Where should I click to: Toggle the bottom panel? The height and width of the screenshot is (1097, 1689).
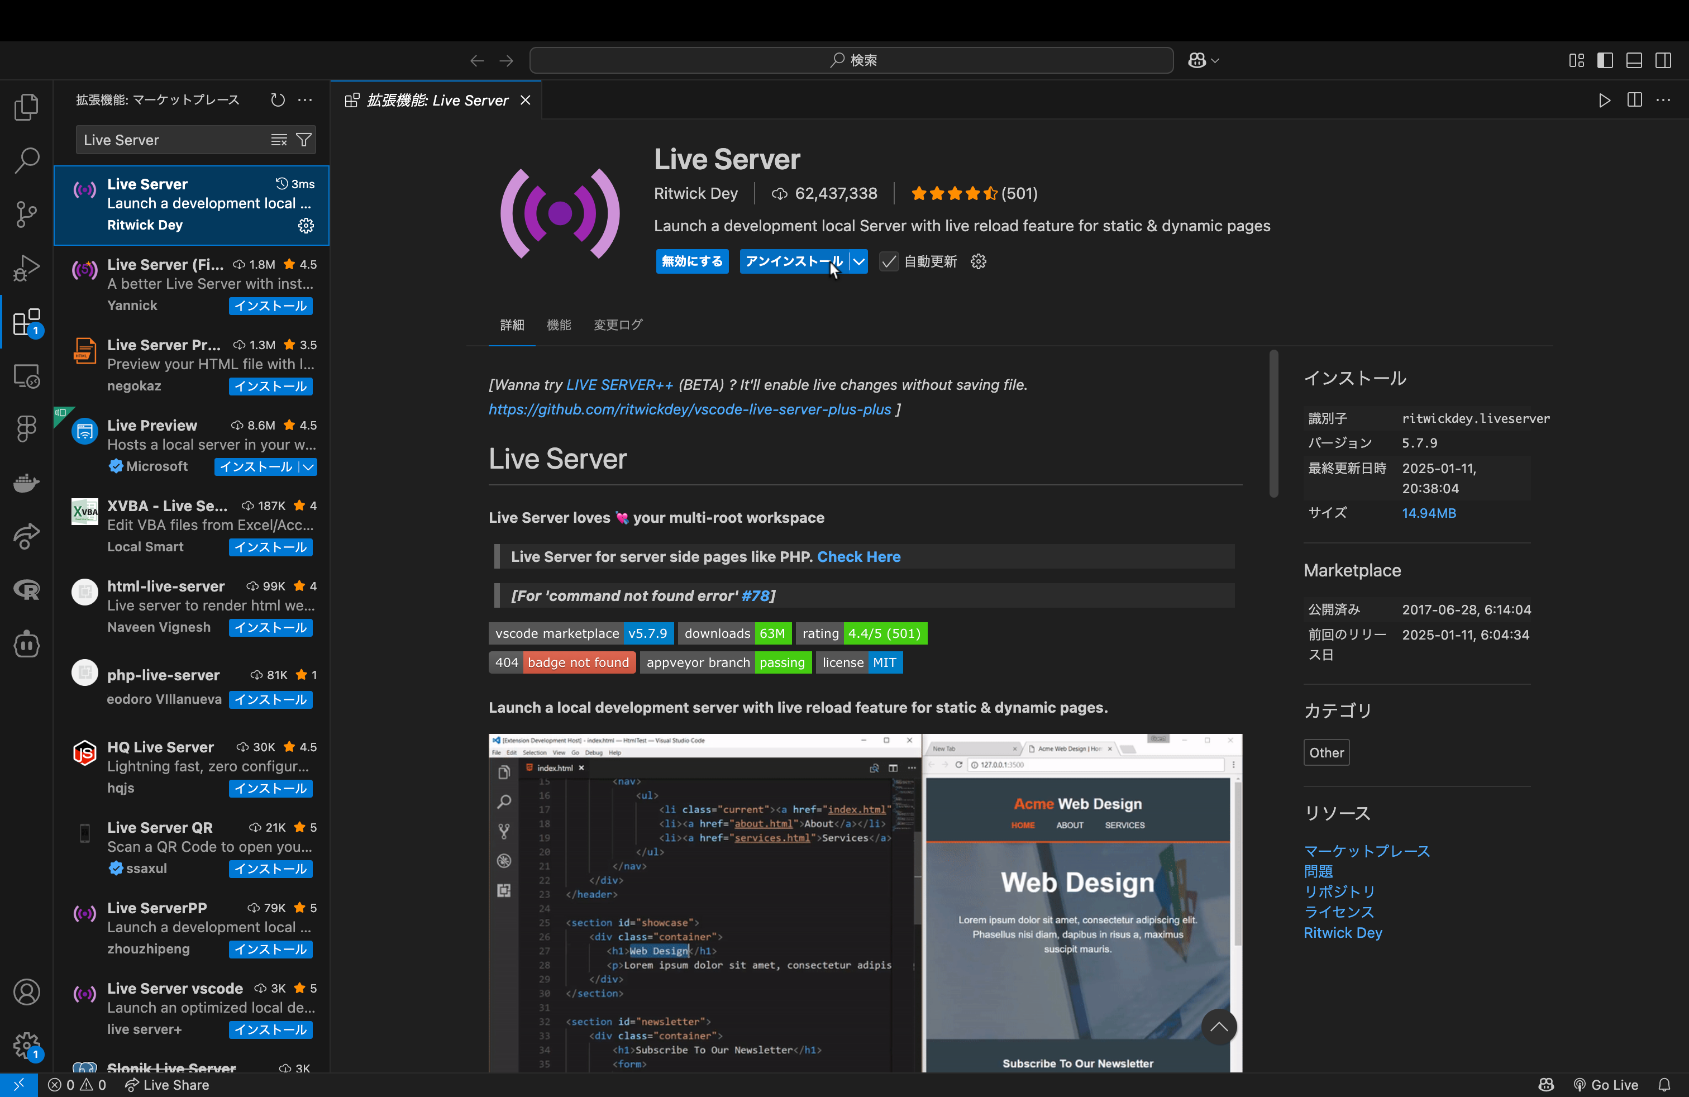click(1634, 60)
